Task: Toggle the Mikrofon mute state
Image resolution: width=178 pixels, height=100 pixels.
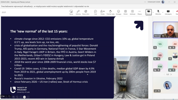Action: [x=158, y=12]
